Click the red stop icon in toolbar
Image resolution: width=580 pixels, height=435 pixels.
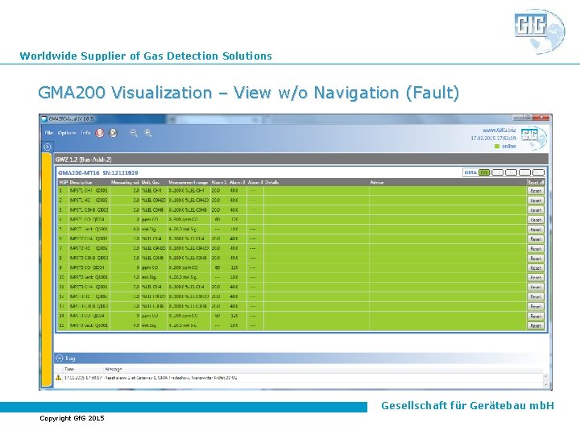pos(100,133)
